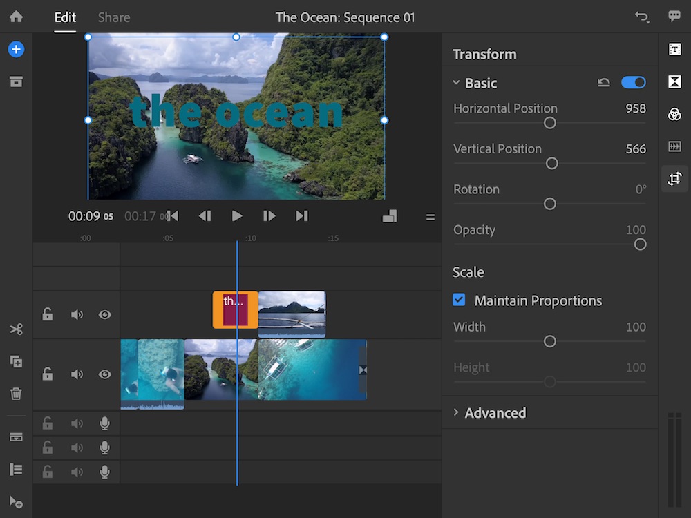691x518 pixels.
Task: Open the Color panel icon
Action: coord(674,114)
